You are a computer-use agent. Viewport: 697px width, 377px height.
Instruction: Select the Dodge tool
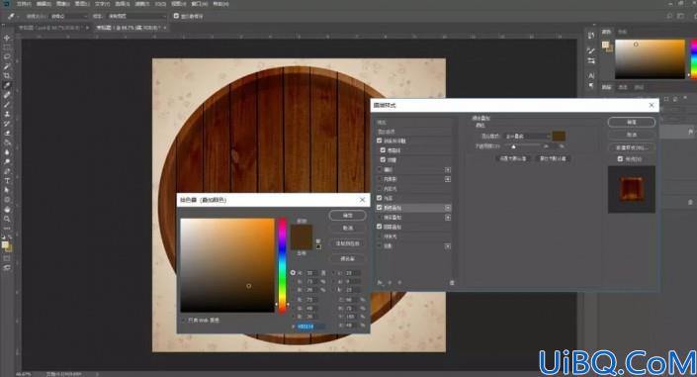pyautogui.click(x=7, y=161)
